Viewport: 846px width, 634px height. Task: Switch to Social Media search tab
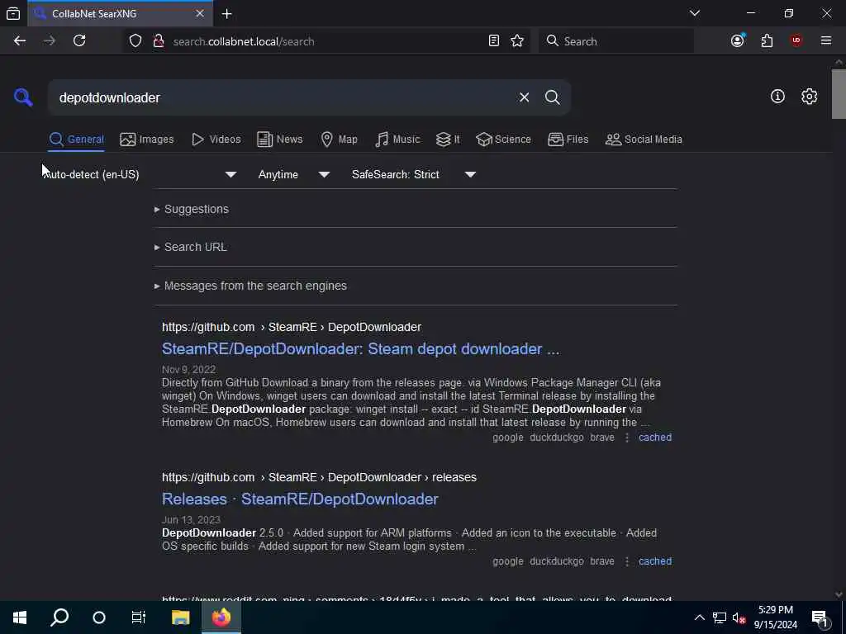coord(644,139)
